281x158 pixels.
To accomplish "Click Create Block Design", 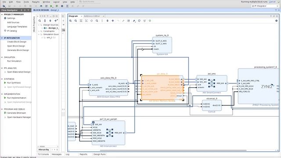I will click(x=17, y=42).
